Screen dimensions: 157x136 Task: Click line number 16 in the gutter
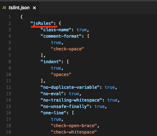(x=9, y=113)
